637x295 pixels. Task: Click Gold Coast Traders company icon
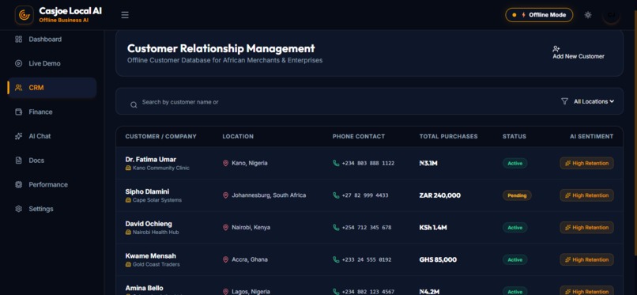[128, 264]
